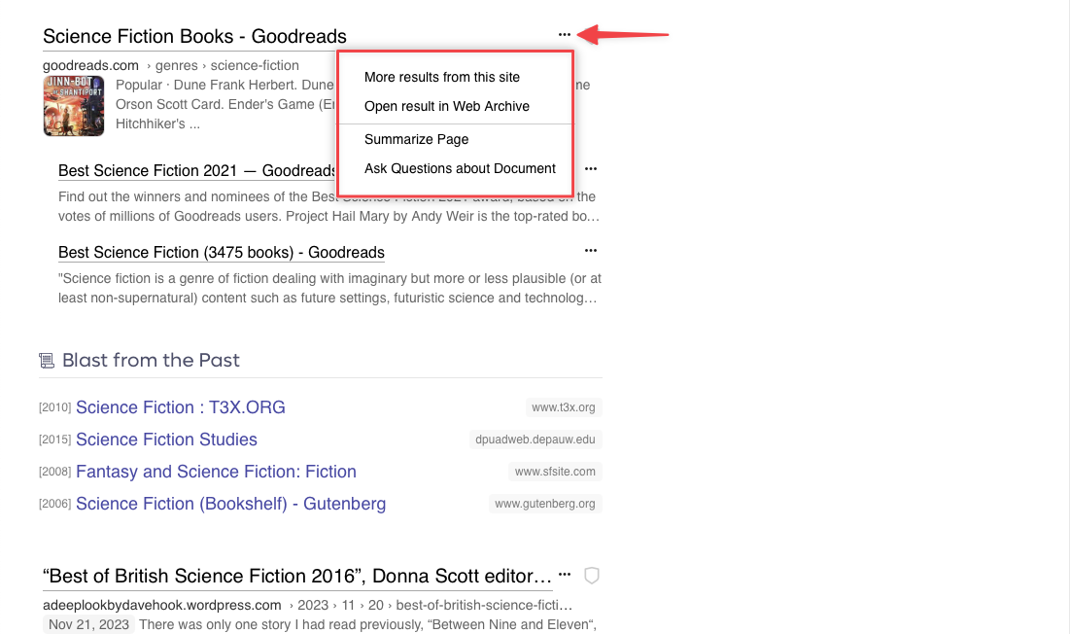Open the ellipsis menu on "Best Science Fiction 2021"
The width and height of the screenshot is (1070, 634).
590,168
